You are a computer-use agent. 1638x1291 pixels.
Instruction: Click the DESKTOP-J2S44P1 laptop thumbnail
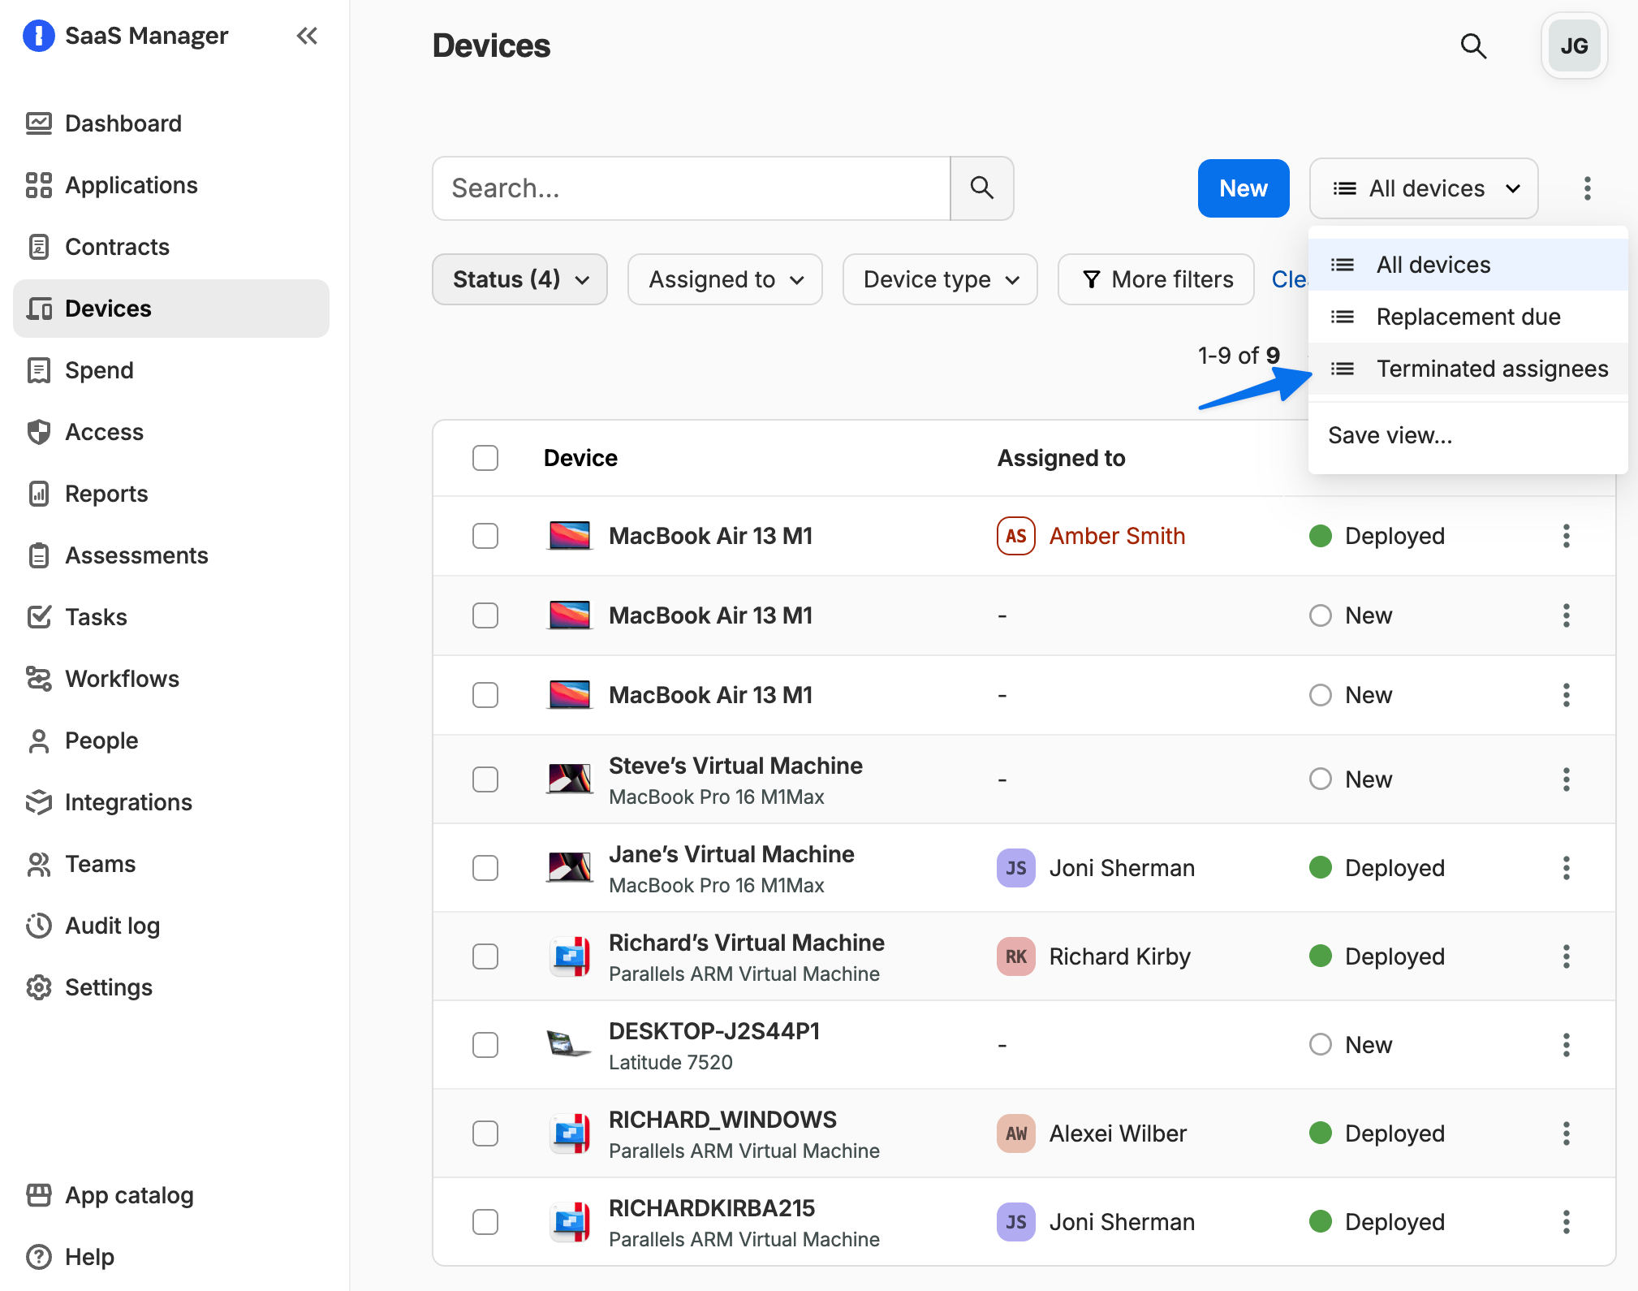coord(569,1044)
